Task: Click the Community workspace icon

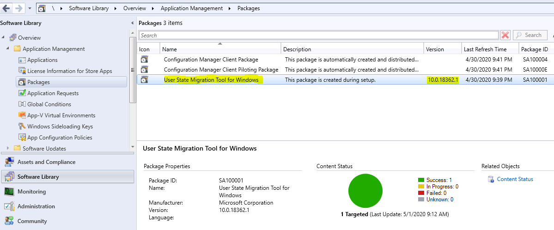Action: click(9, 221)
